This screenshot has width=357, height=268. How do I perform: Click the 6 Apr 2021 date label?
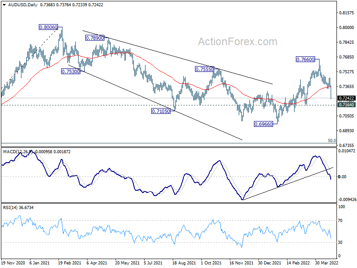[x=97, y=263]
